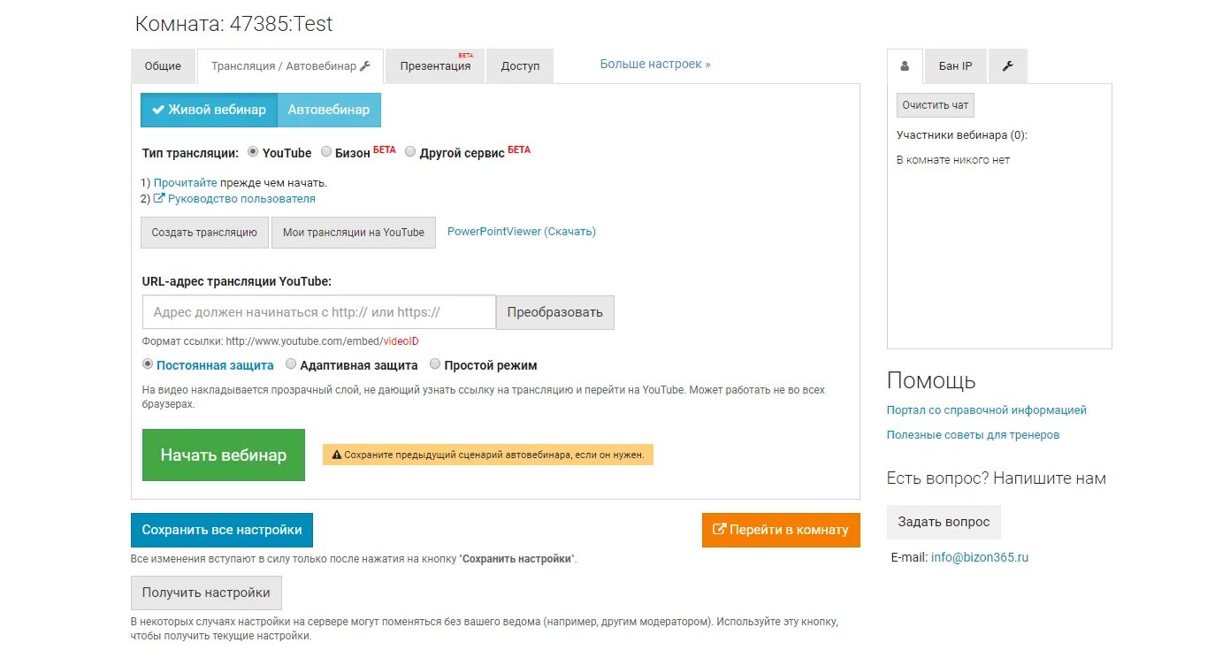Open the Бан IP tab
Viewport: 1215px width, 658px height.
[955, 66]
